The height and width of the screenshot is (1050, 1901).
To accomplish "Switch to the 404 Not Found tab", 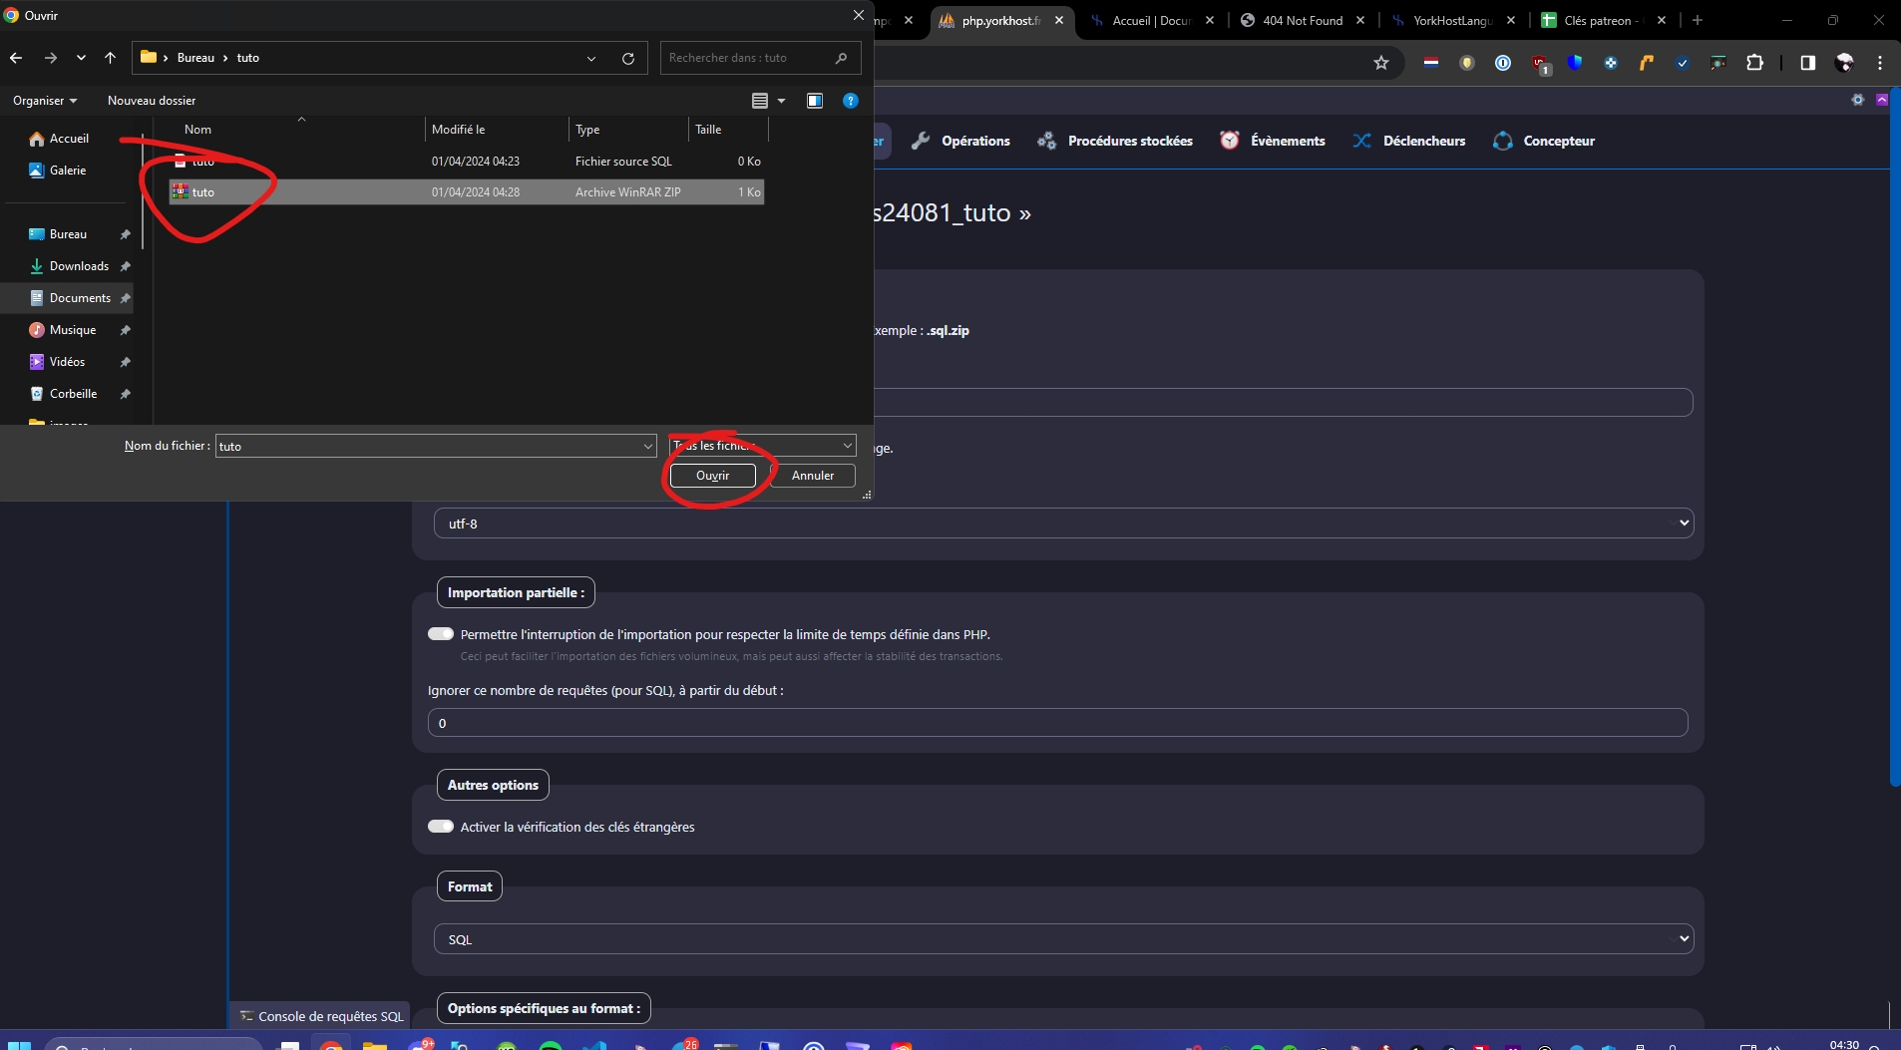I will pos(1302,20).
